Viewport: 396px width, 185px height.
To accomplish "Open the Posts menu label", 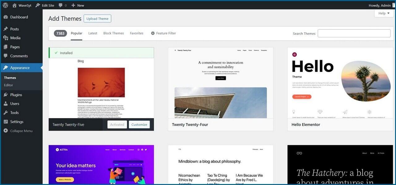I will tap(15, 29).
